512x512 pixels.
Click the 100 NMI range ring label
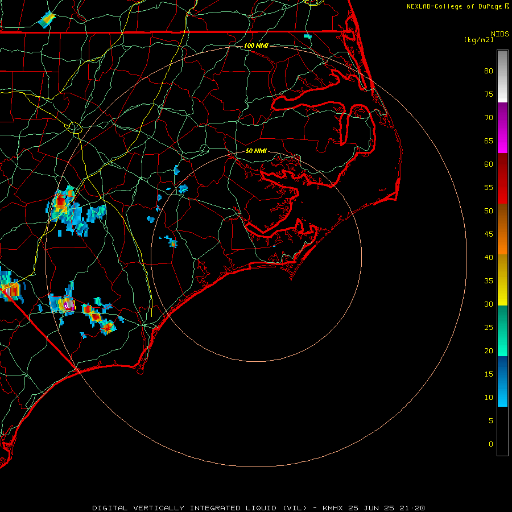pyautogui.click(x=256, y=46)
